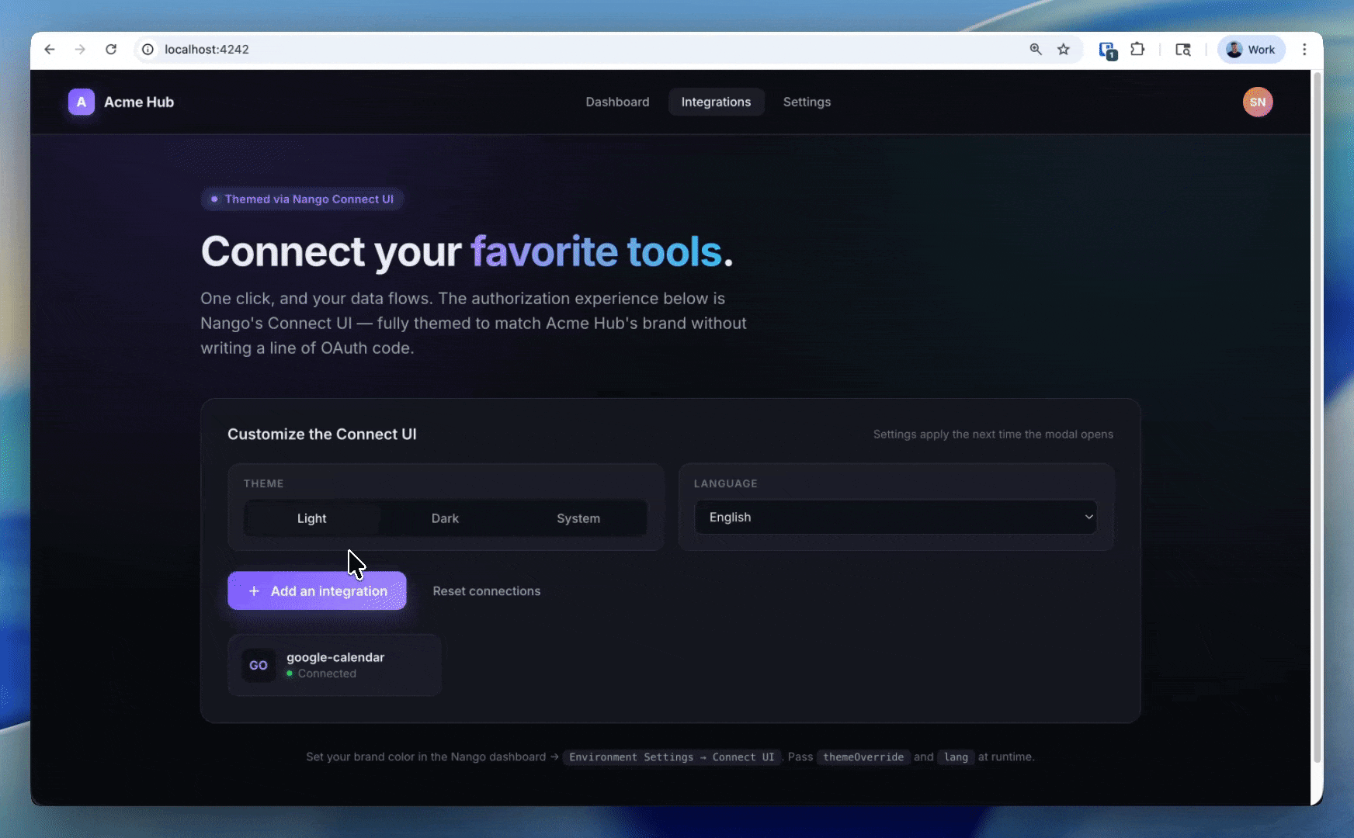The image size is (1354, 838).
Task: Click the Acme Hub logo icon
Action: tap(82, 102)
